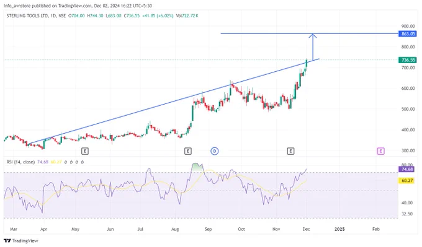Select the open value O704.00

[76, 16]
